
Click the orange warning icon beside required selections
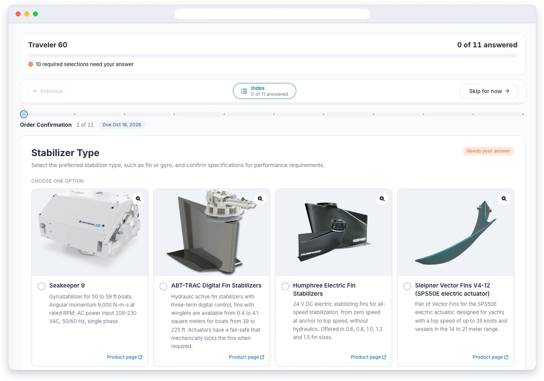pos(30,64)
